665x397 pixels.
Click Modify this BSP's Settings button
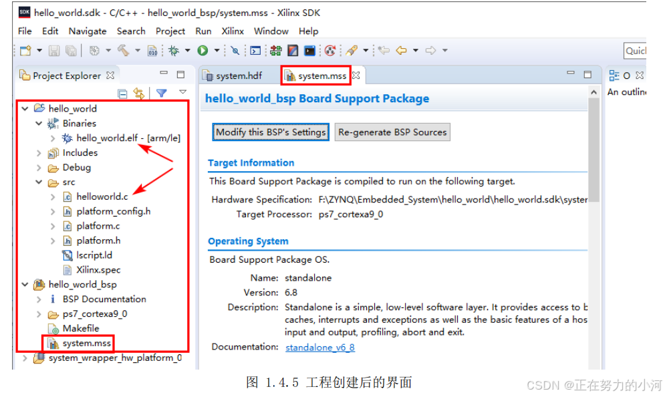(271, 132)
